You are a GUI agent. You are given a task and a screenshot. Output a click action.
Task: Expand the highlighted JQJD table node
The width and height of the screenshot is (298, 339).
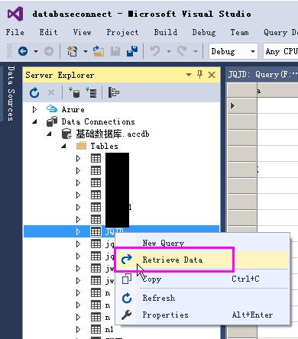pos(78,231)
